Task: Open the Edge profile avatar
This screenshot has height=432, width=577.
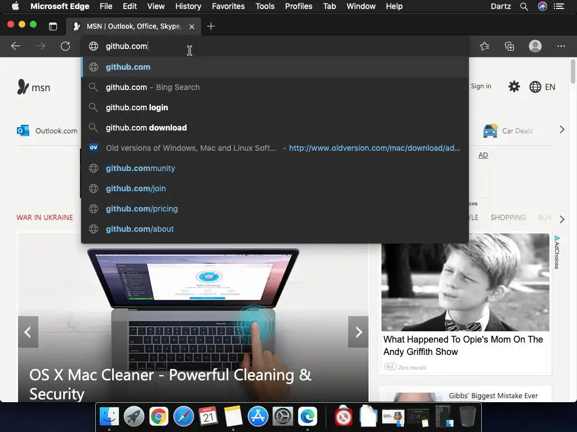Action: pos(535,46)
